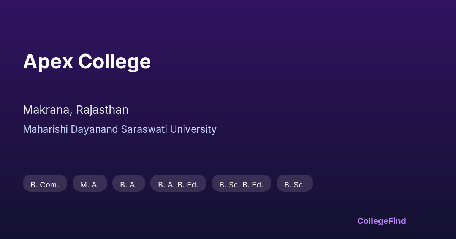Image resolution: width=456 pixels, height=239 pixels.
Task: Select the M. A. course chip
Action: click(x=90, y=183)
